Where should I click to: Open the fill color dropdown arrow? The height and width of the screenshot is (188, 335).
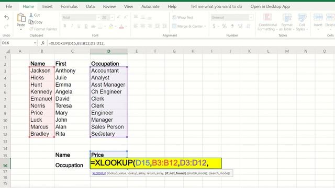pyautogui.click(x=116, y=27)
